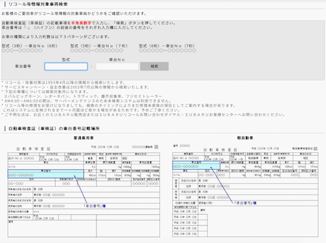Click the 車台番号 label beside the inputs
The width and height of the screenshot is (326, 243).
coord(23,66)
